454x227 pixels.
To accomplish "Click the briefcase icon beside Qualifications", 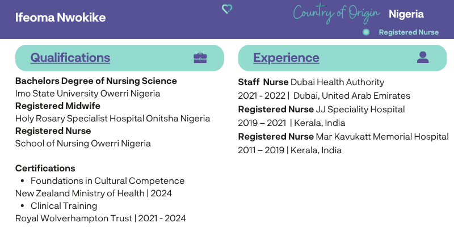I will coord(200,58).
